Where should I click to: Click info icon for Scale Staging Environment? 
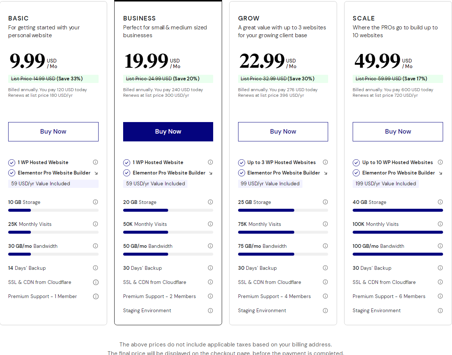coord(440,310)
